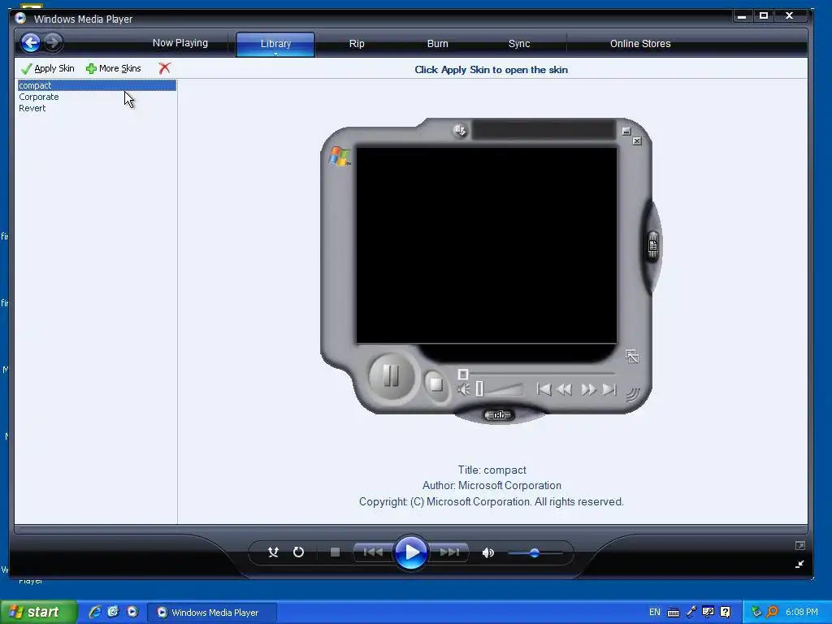Switch to the Burn tab
Viewport: 832px width, 624px height.
coord(437,44)
